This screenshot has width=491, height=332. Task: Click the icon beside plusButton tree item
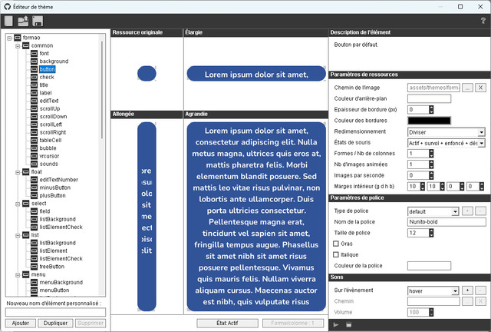pyautogui.click(x=34, y=195)
